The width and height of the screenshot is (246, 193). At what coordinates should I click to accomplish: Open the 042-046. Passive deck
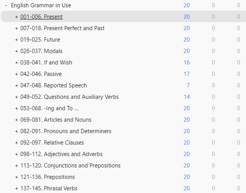tap(41, 74)
